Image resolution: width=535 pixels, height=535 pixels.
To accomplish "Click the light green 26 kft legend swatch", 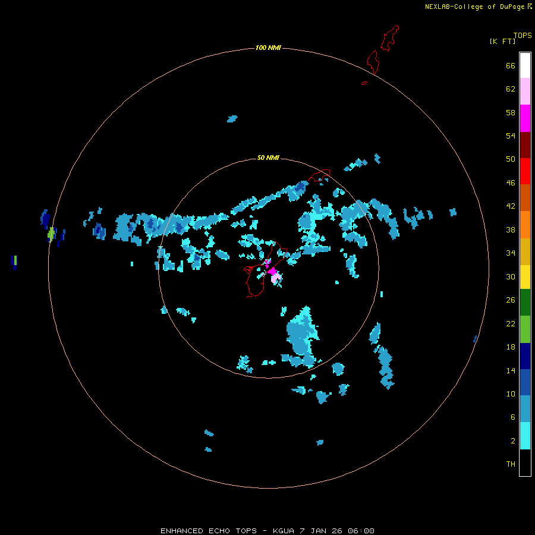I will [525, 329].
